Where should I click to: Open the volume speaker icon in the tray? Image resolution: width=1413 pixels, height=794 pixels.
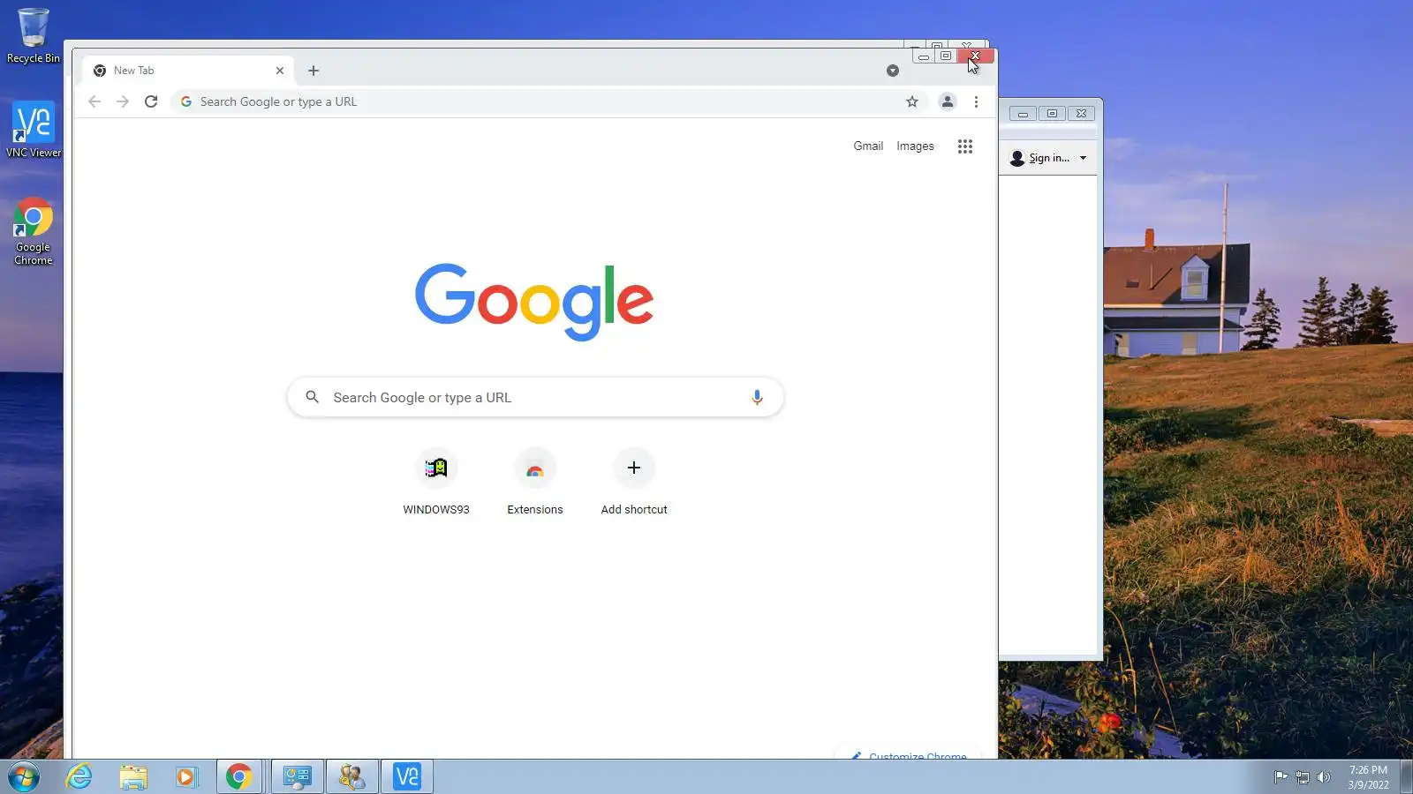tap(1324, 777)
